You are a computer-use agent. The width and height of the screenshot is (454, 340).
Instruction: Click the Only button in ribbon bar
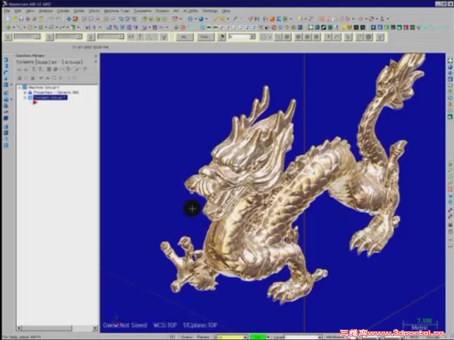pyautogui.click(x=205, y=37)
